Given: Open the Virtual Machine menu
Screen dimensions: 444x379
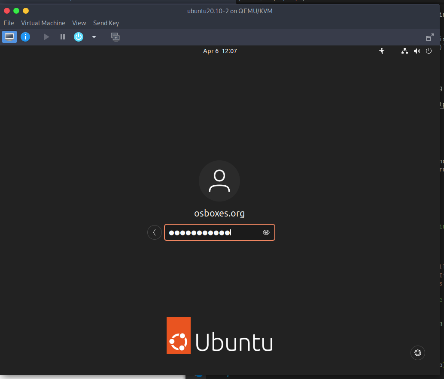Looking at the screenshot, I should [43, 23].
